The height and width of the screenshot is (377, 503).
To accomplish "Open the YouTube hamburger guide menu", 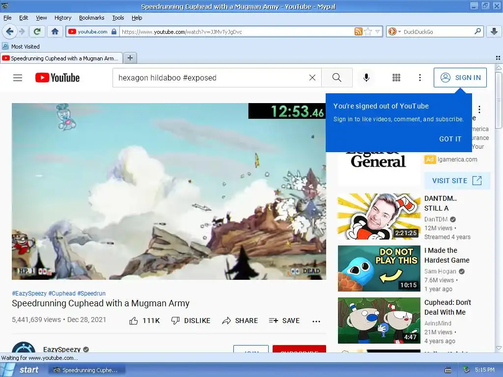I will coord(18,78).
